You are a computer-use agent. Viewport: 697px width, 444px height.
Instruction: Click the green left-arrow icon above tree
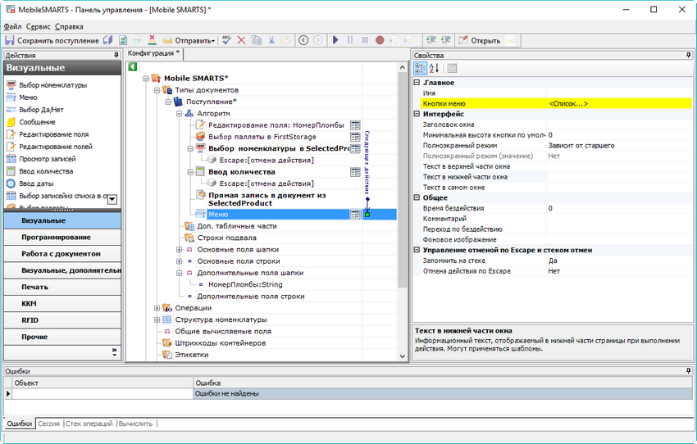click(x=133, y=66)
